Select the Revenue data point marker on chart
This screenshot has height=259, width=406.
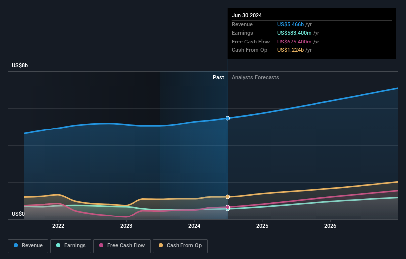[228, 118]
